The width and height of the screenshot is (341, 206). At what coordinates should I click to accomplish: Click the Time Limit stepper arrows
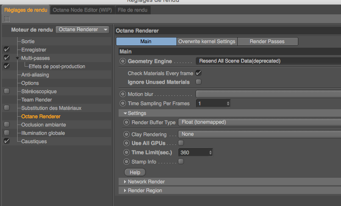point(211,152)
